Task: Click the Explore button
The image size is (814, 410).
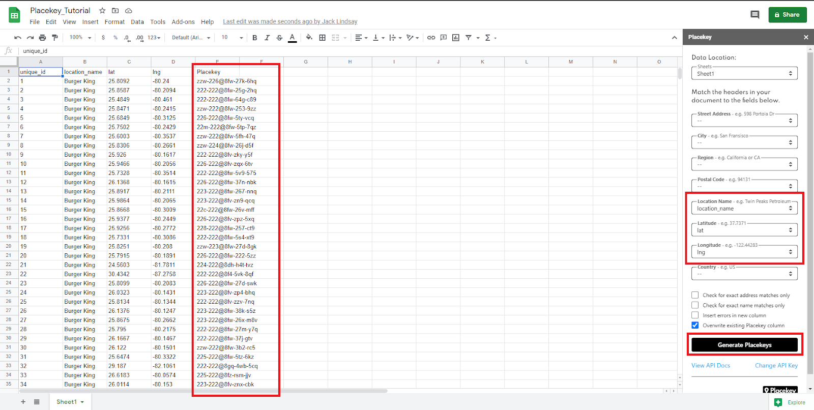Action: click(791, 402)
